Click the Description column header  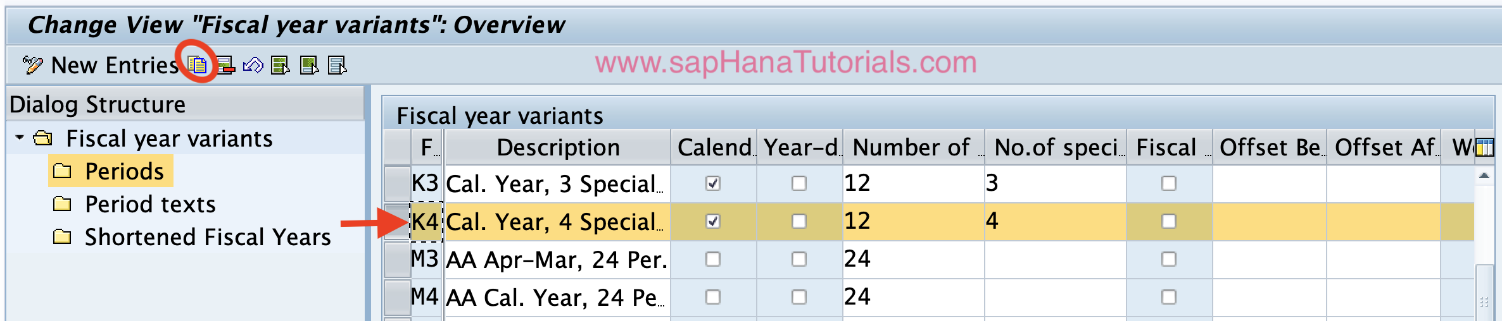point(558,147)
